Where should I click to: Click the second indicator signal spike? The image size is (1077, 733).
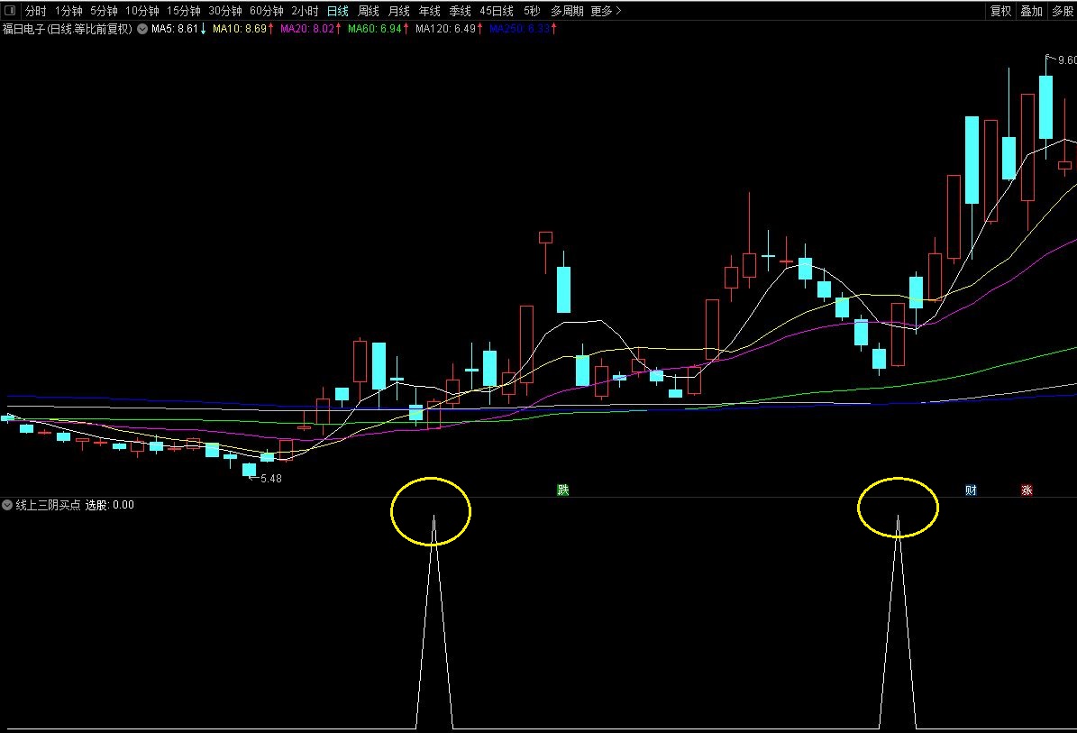coord(898,622)
